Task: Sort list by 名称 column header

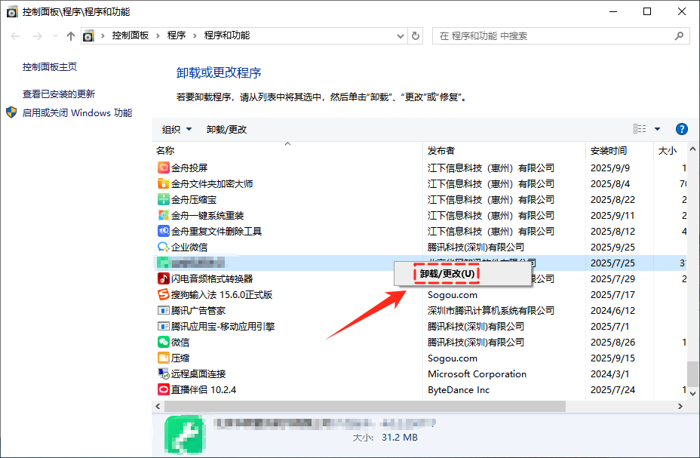Action: coord(165,151)
